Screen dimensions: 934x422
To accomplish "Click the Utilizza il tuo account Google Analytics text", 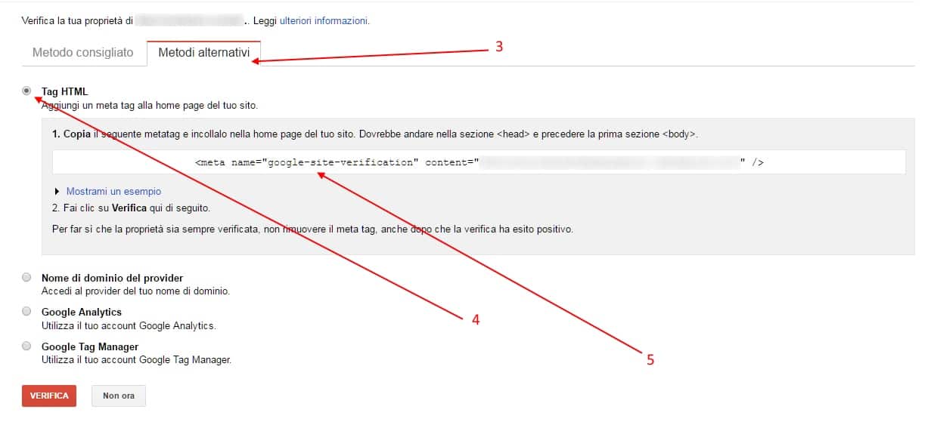I will click(x=129, y=325).
